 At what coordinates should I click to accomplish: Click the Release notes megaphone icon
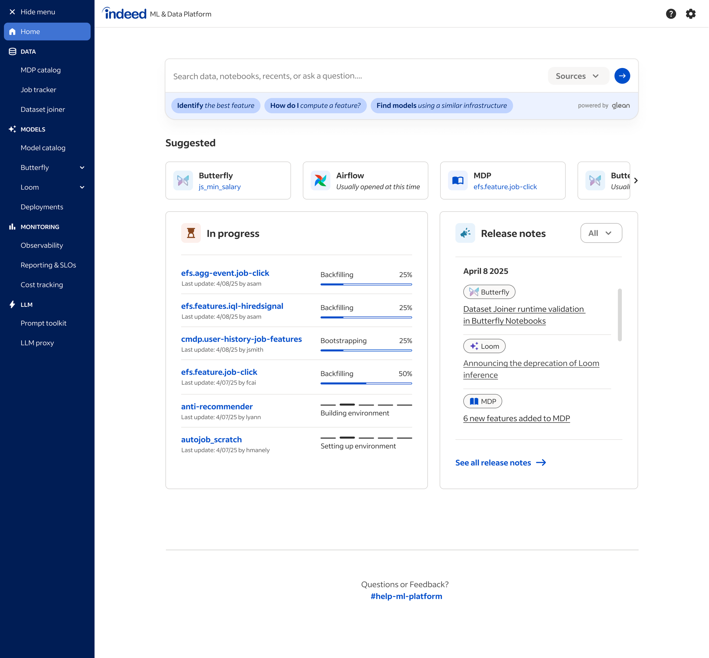(x=465, y=233)
